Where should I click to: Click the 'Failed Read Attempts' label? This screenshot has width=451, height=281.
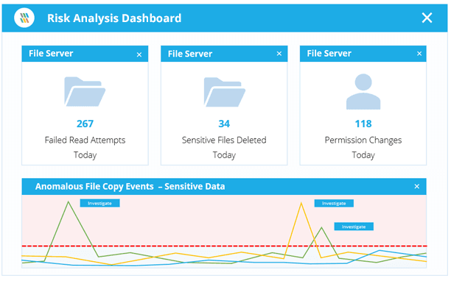coord(85,140)
